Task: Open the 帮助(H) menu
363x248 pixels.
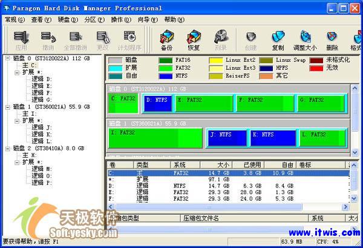Action: pyautogui.click(x=174, y=20)
